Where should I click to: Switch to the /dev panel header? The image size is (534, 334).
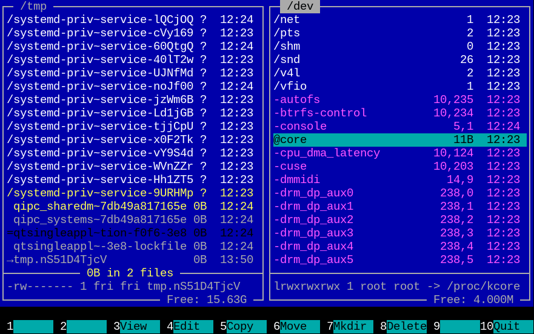(299, 7)
